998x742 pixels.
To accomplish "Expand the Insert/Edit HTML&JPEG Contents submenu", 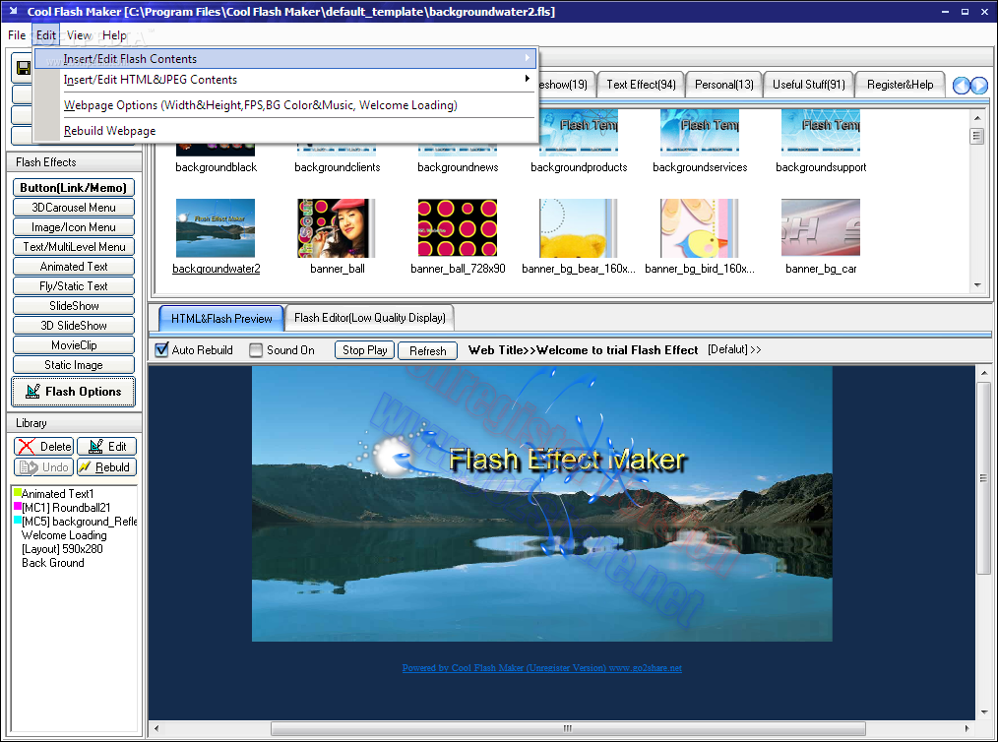I will pyautogui.click(x=285, y=80).
